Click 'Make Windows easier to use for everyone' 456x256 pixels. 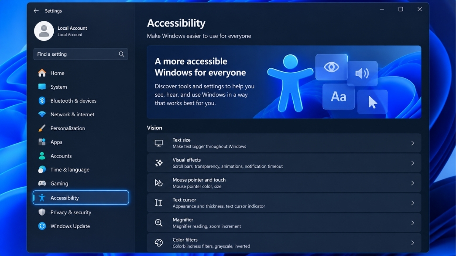point(199,36)
